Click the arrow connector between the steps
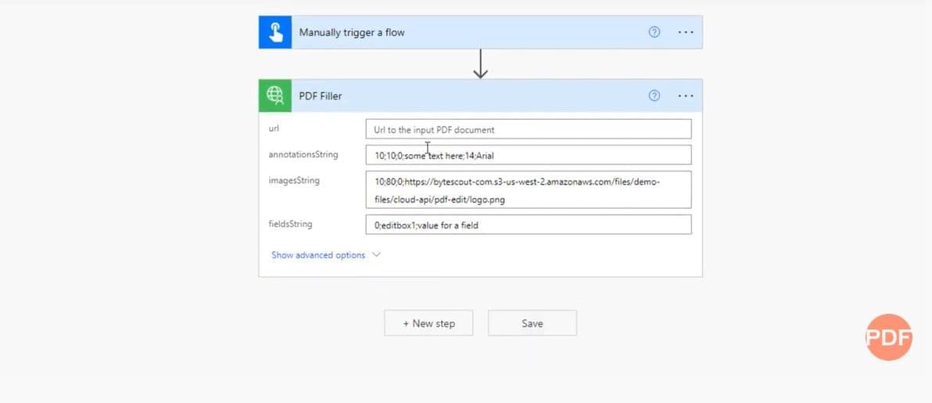Image resolution: width=932 pixels, height=403 pixels. coord(481,64)
